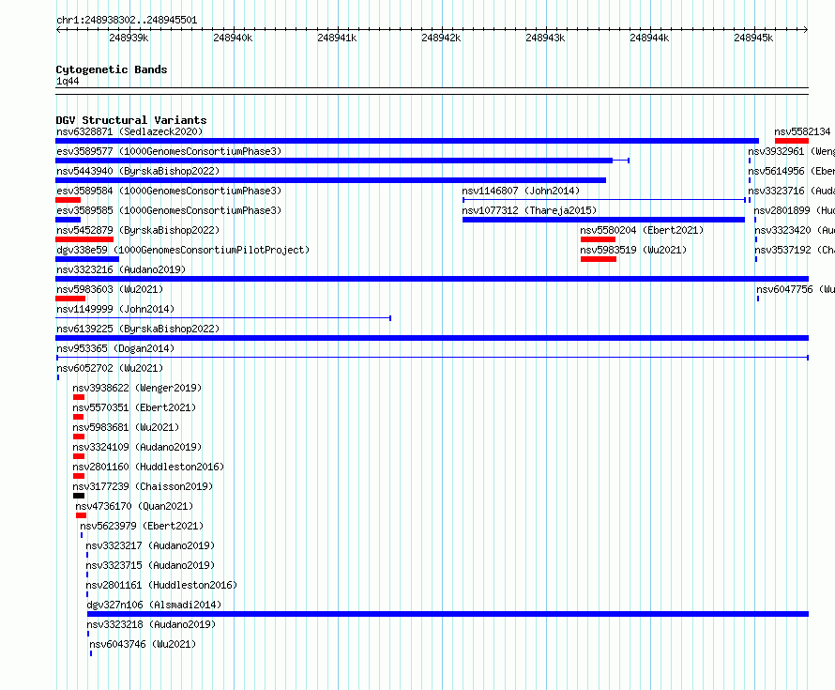Open nsv2801161 (Huddleston2016) label

point(161,585)
